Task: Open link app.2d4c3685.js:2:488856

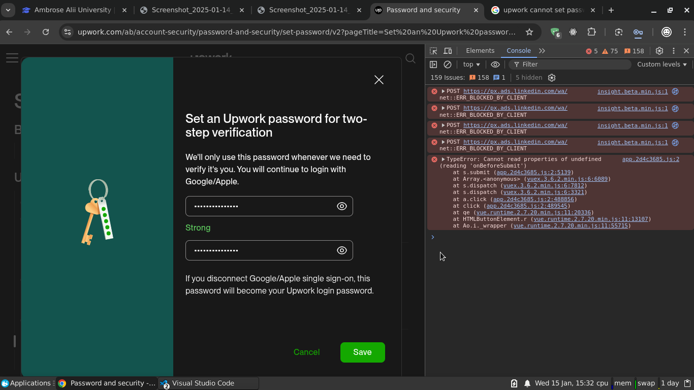Action: [533, 199]
